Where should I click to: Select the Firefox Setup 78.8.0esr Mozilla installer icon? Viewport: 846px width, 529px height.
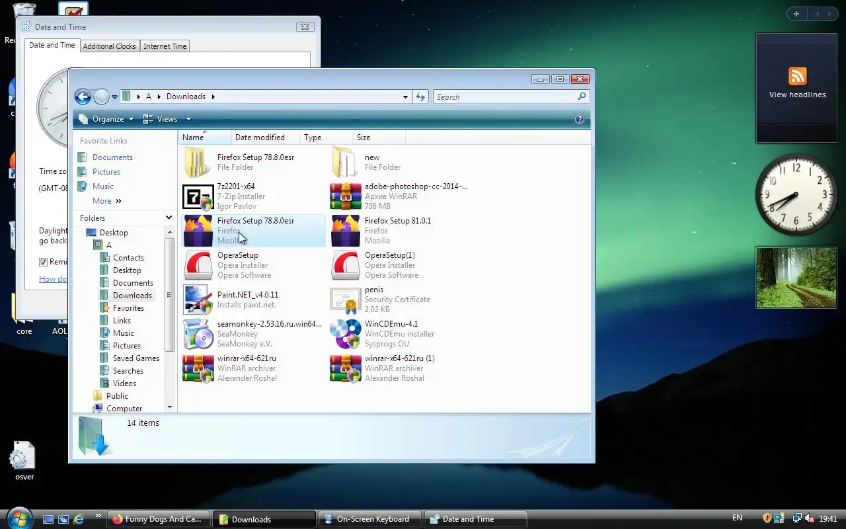(x=198, y=231)
